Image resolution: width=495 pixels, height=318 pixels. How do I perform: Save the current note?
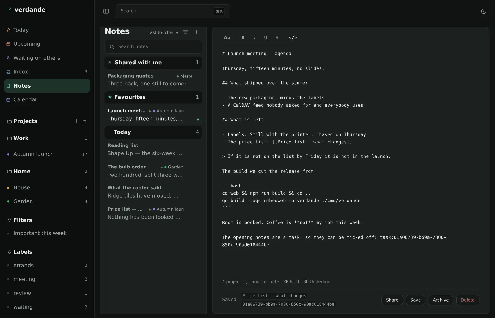click(416, 300)
